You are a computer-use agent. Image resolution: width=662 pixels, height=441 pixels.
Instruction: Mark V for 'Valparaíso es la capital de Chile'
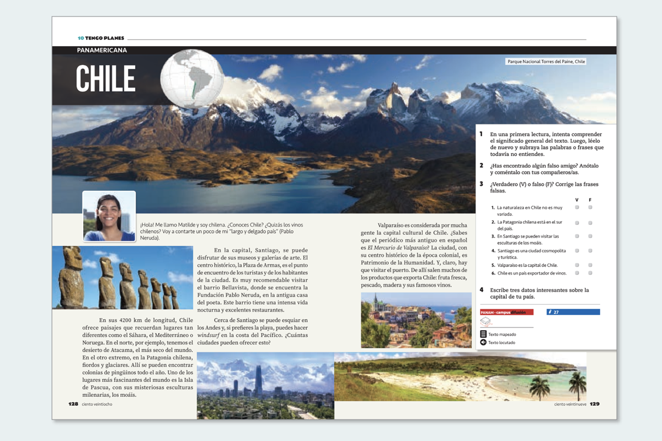[577, 265]
